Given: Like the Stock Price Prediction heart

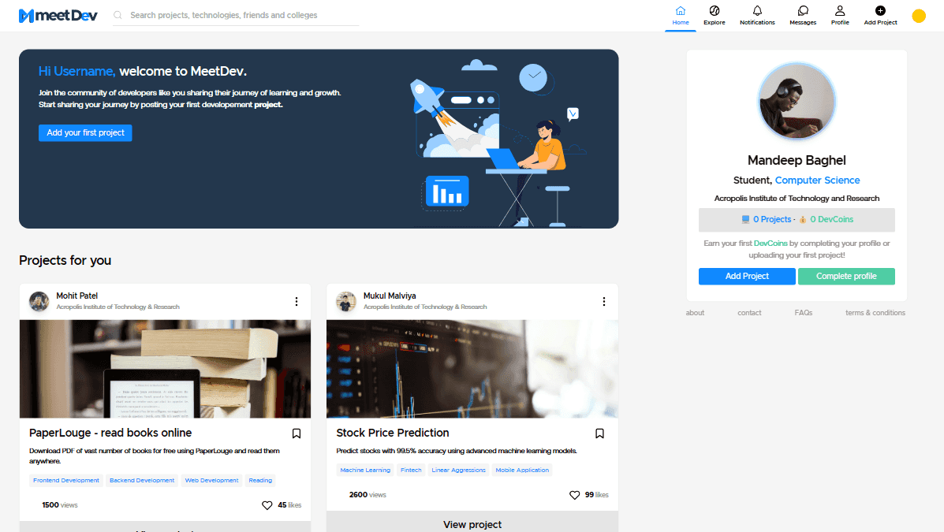Looking at the screenshot, I should click(574, 495).
